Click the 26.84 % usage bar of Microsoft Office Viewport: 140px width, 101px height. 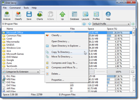(118, 33)
